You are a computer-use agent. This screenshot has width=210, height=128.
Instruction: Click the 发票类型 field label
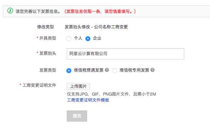tap(48, 70)
